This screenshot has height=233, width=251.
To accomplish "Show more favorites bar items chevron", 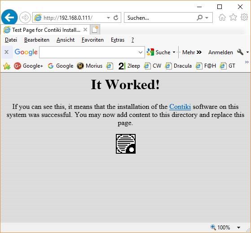I will tap(247, 62).
